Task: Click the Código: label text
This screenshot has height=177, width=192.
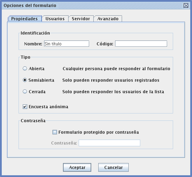Action: 105,44
